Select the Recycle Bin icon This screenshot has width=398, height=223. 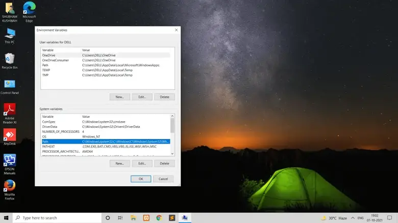click(10, 61)
